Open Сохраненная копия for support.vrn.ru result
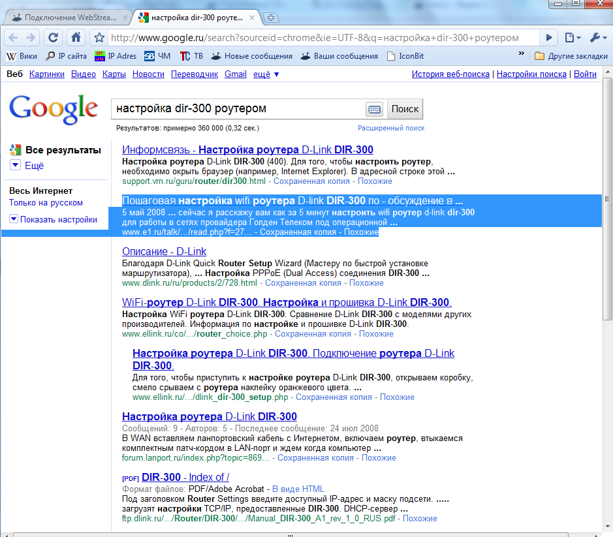The height and width of the screenshot is (537, 613). pyautogui.click(x=311, y=181)
